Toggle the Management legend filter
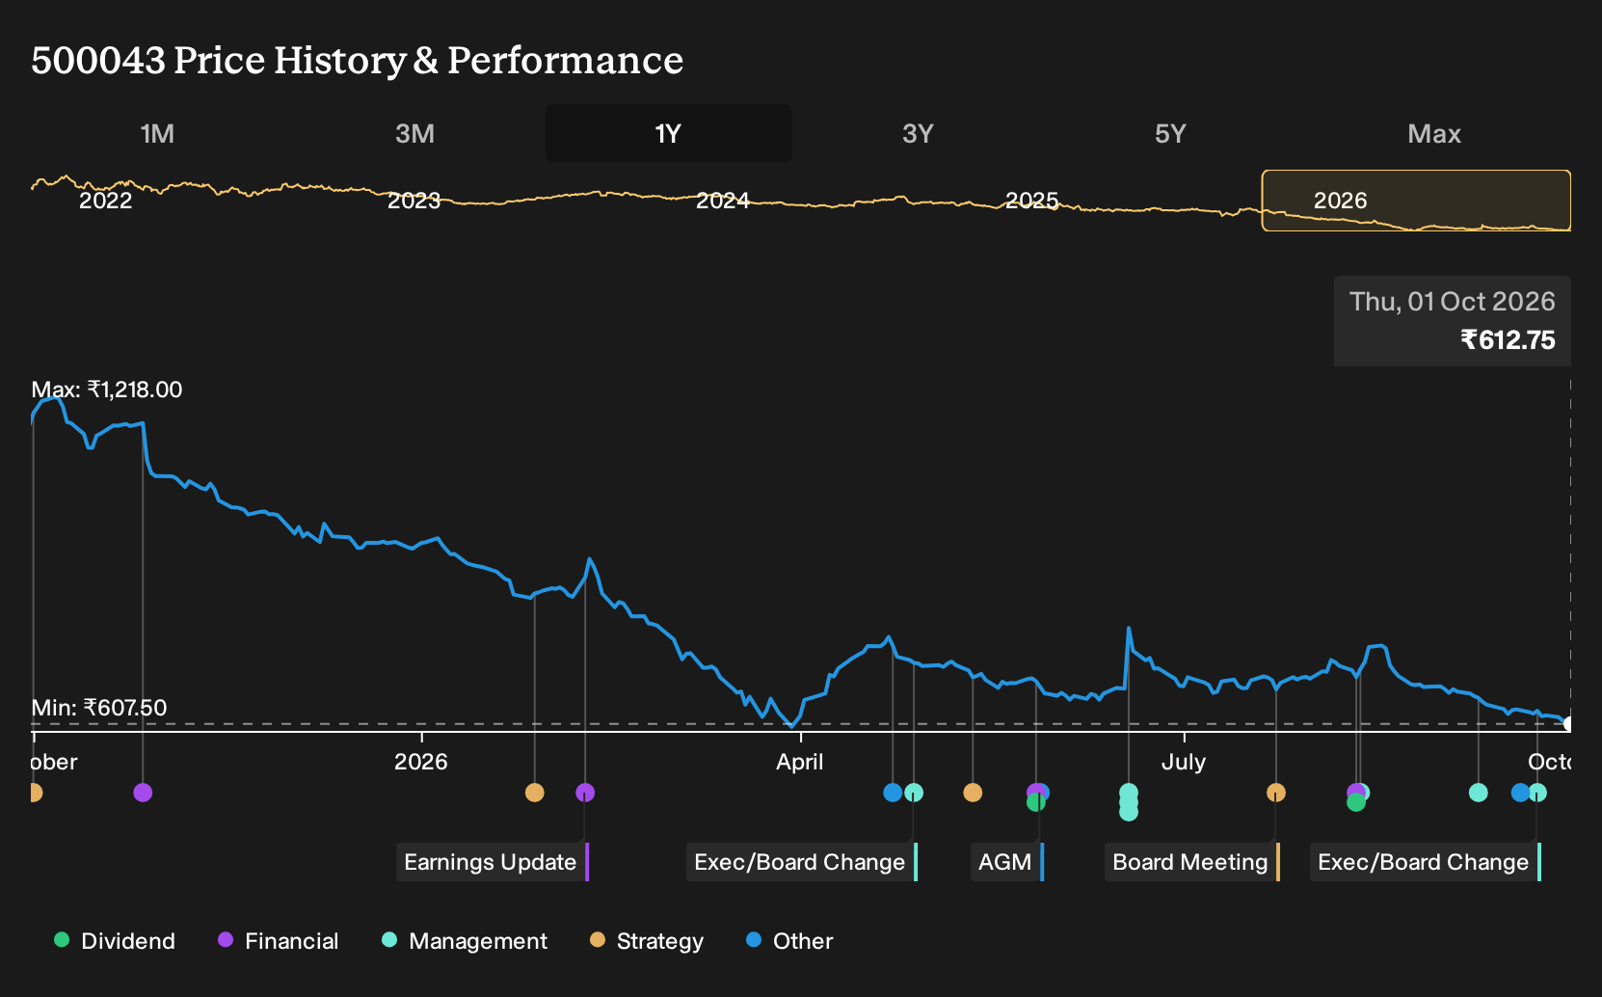Image resolution: width=1602 pixels, height=997 pixels. [465, 941]
